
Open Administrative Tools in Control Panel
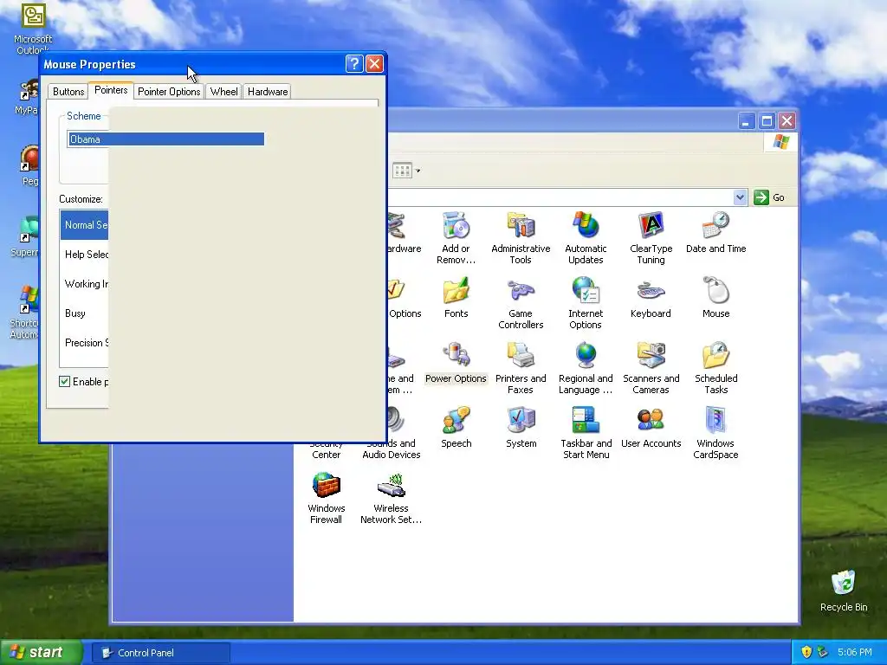[x=521, y=238]
